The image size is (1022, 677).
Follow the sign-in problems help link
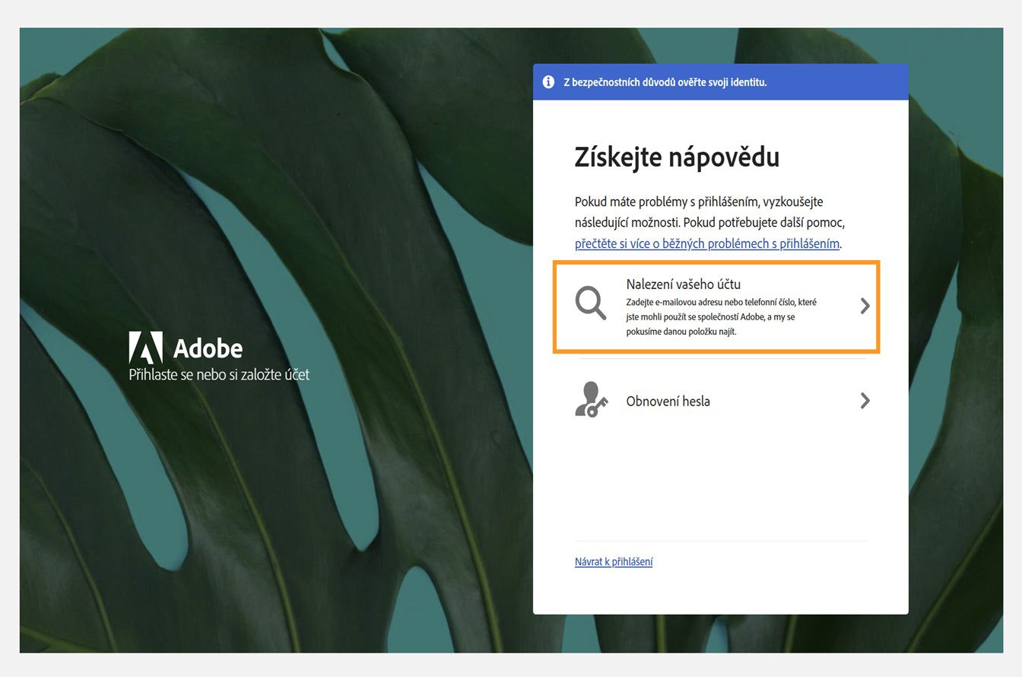(706, 244)
